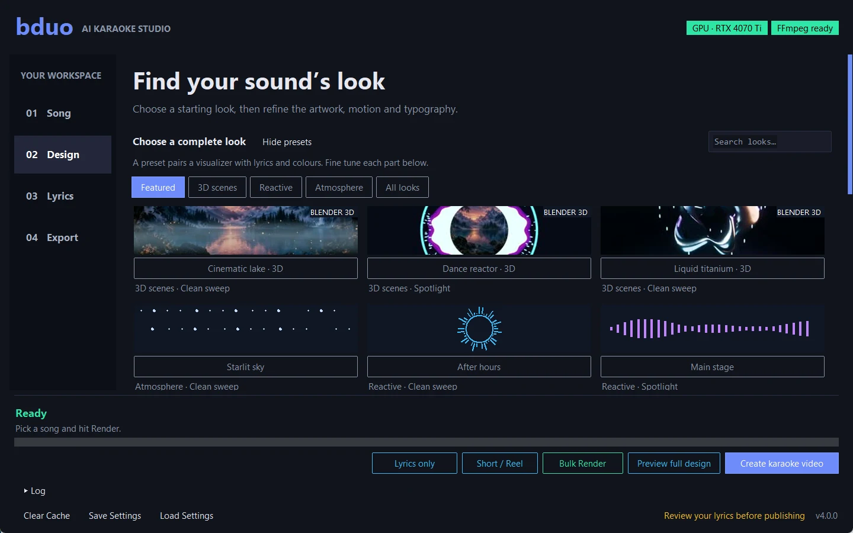
Task: Click the bduo logo
Action: click(44, 27)
